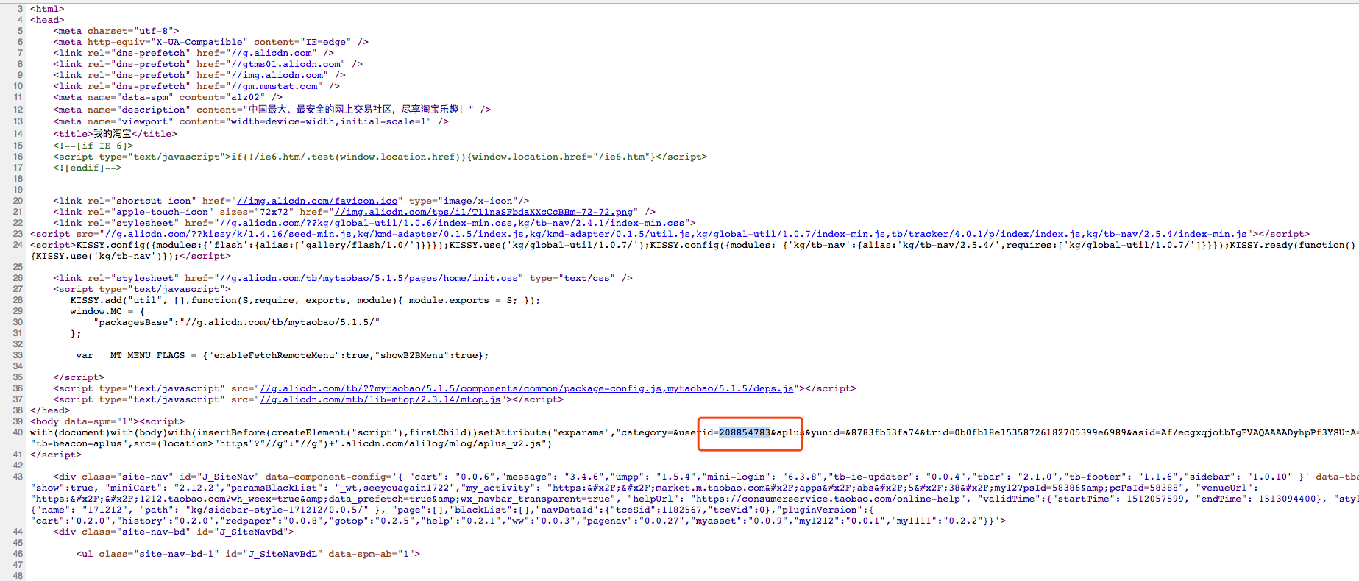Click the title text 我的淘宝

[x=113, y=134]
